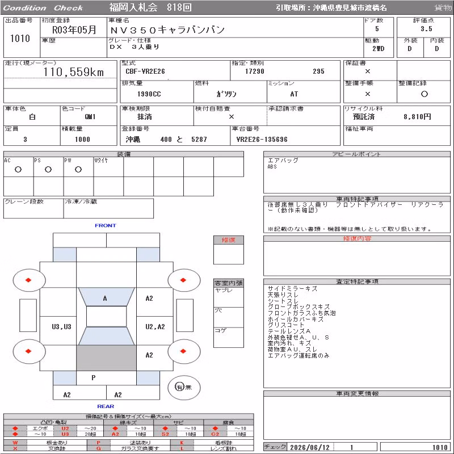The image size is (454, 454).
Task: Click the PS equipment circle mark
Action: click(48, 169)
